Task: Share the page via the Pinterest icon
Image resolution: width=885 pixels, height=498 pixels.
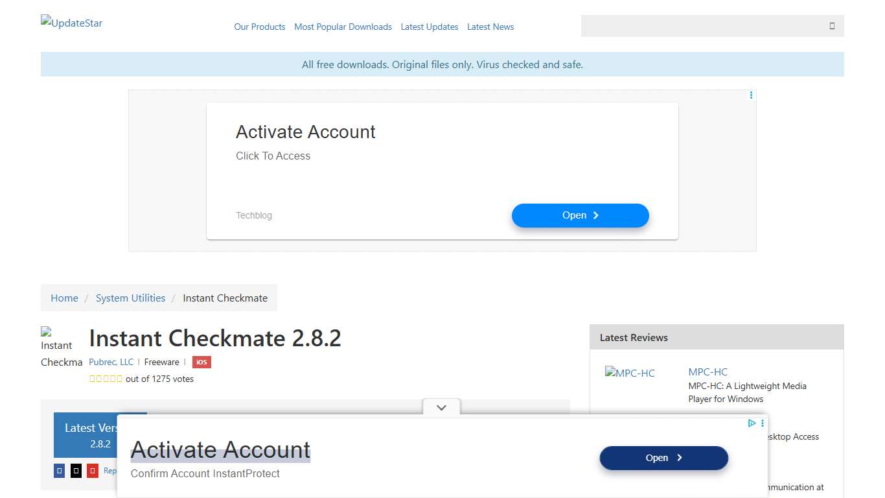Action: [x=93, y=470]
